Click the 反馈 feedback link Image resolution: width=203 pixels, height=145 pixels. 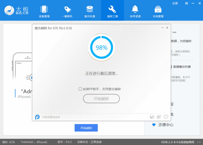pos(175,3)
